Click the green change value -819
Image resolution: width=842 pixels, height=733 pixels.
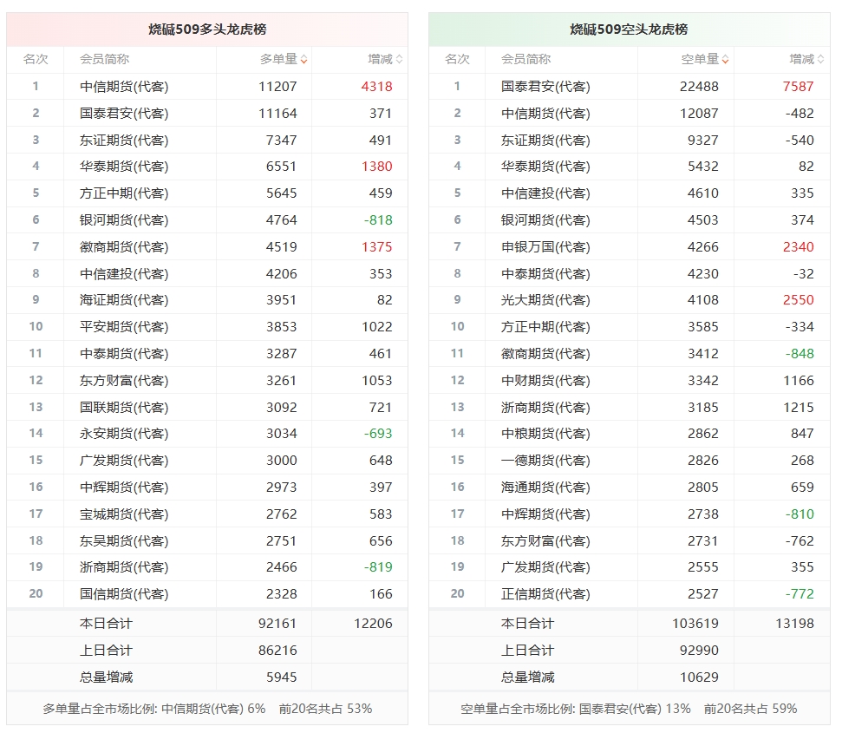coord(378,567)
